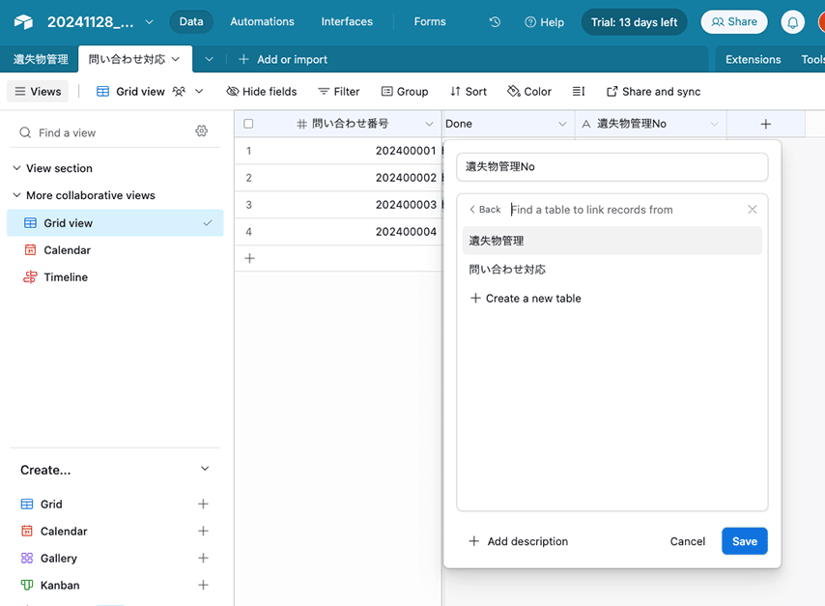Viewport: 825px width, 606px height.
Task: Open the Done column dropdown arrow
Action: coord(562,124)
